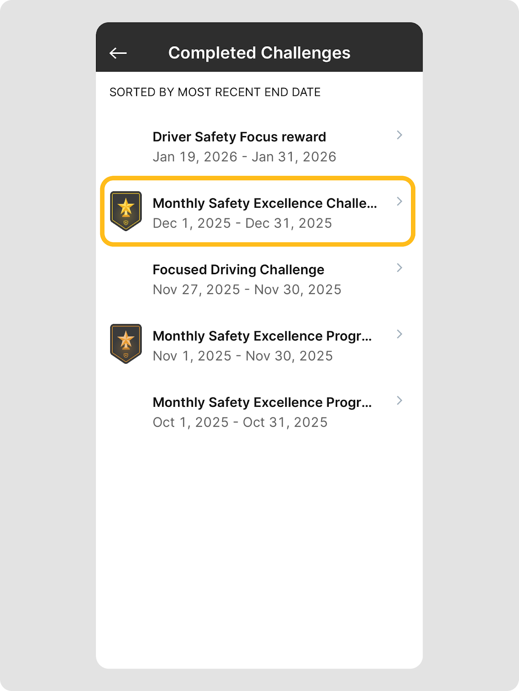This screenshot has height=691, width=519.
Task: Click the Nov 1, 2025 - Nov 30, 2025 date
Action: 243,356
